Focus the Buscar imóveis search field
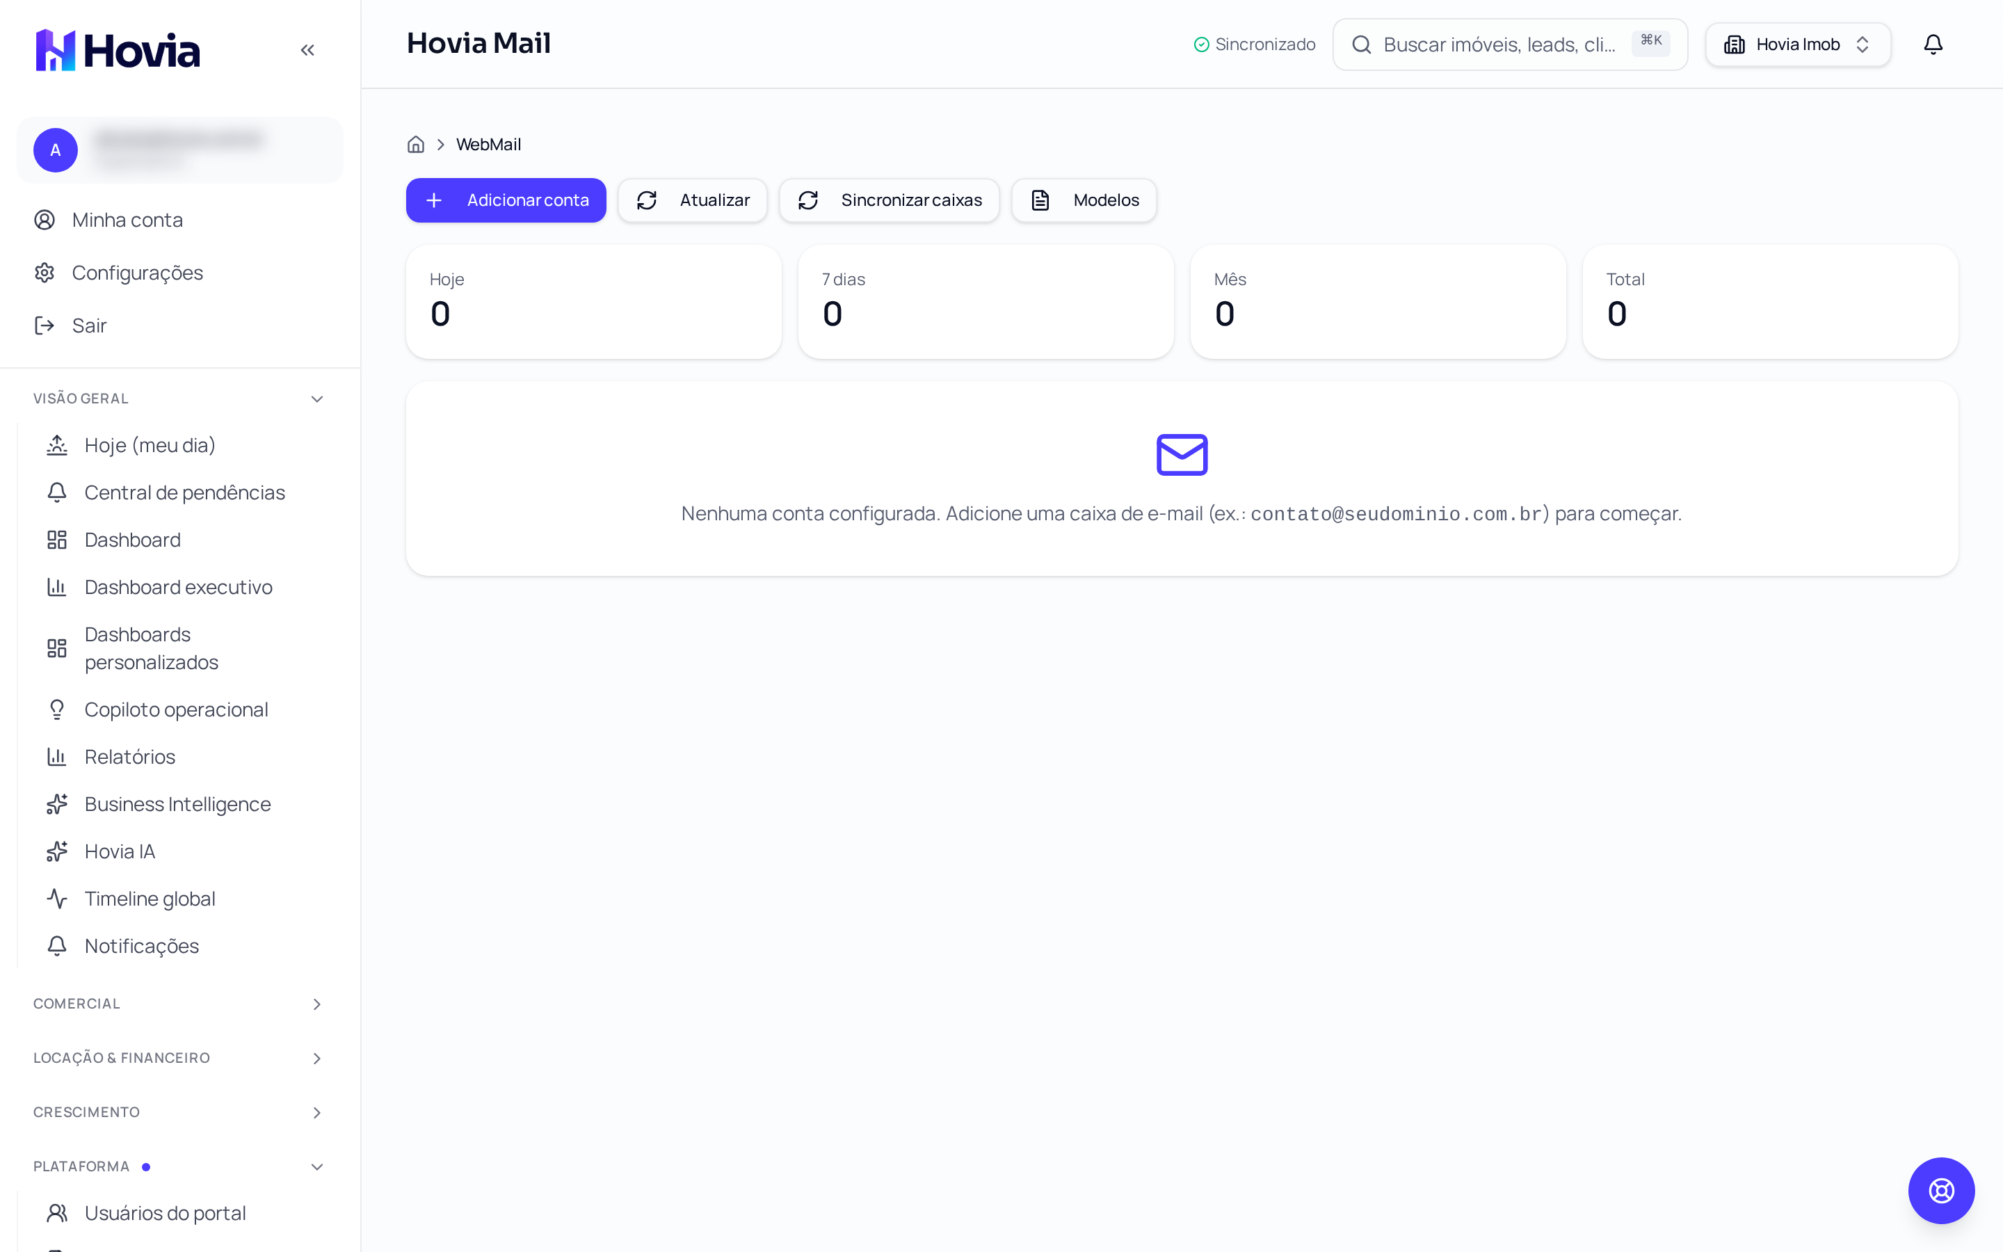2003x1252 pixels. 1510,45
